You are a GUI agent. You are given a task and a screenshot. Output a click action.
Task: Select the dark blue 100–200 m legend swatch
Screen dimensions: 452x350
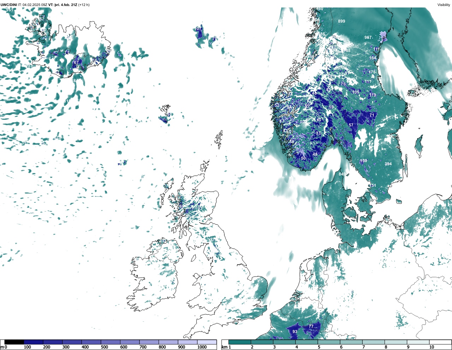34,342
